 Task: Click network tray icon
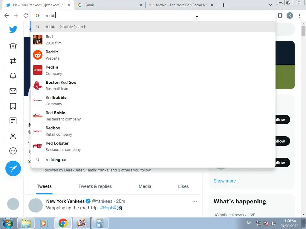point(258,223)
